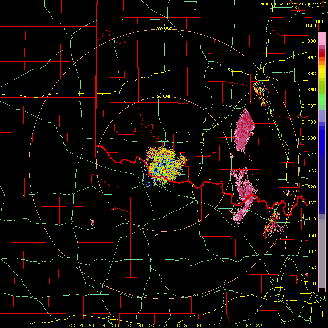The image size is (328, 328).
Task: Click the TH threshold label
Action: [x=313, y=284]
